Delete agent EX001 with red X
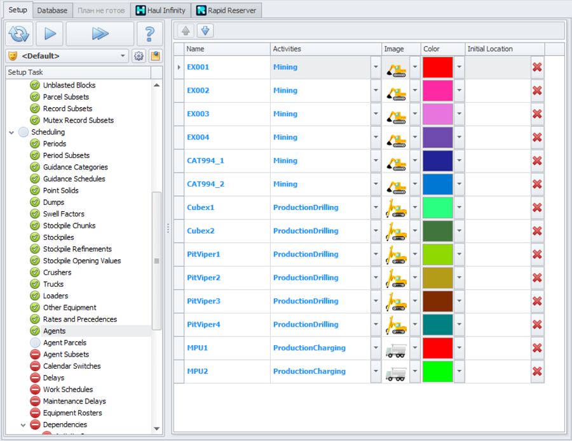572x441 pixels. 537,67
